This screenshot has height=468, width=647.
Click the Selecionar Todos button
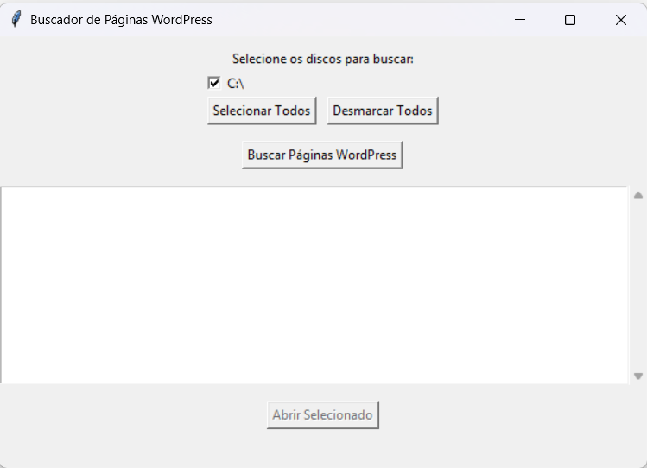[x=262, y=111]
